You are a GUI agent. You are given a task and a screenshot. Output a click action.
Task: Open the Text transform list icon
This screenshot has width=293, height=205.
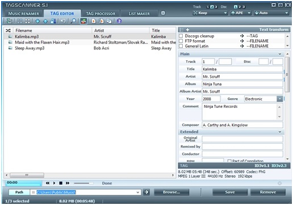click(x=182, y=30)
